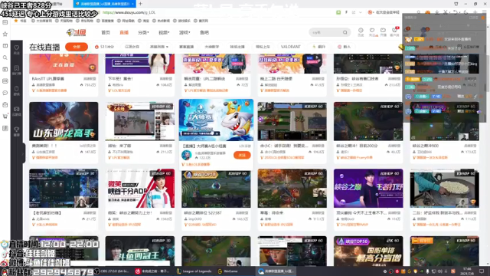Open the 淘宝 bookmark in bookmarks bar
Image resolution: width=490 pixels, height=276 pixels.
[x=144, y=21]
